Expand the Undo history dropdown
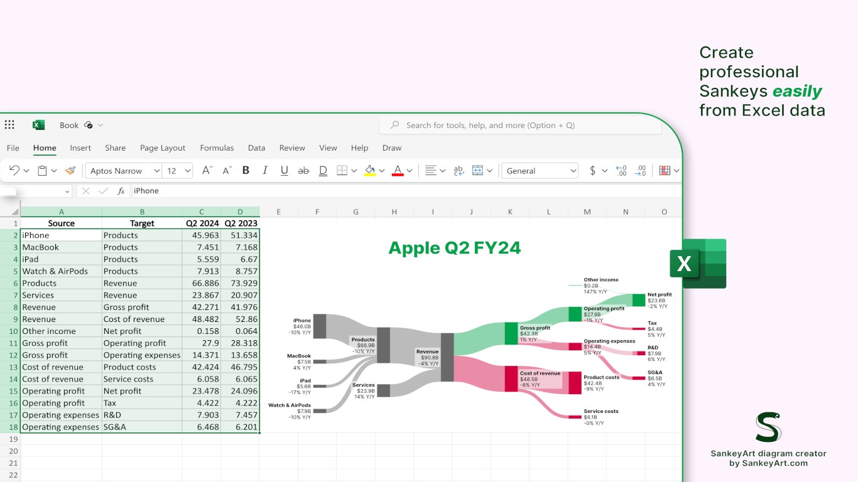The image size is (858, 482). point(26,171)
